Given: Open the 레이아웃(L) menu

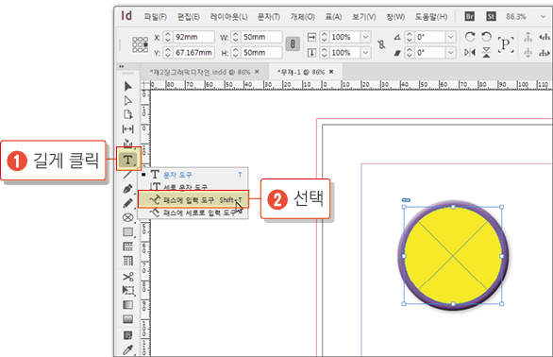Looking at the screenshot, I should [229, 17].
